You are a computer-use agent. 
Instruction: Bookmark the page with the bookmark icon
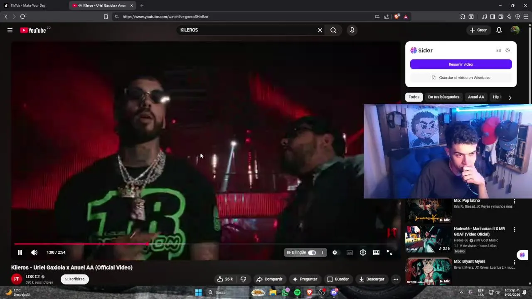click(106, 17)
